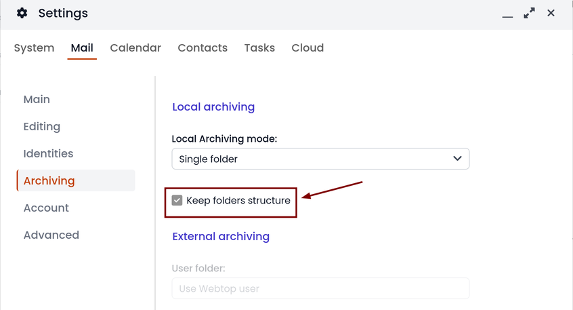The width and height of the screenshot is (573, 310).
Task: Open the Account section
Action: [x=46, y=208]
